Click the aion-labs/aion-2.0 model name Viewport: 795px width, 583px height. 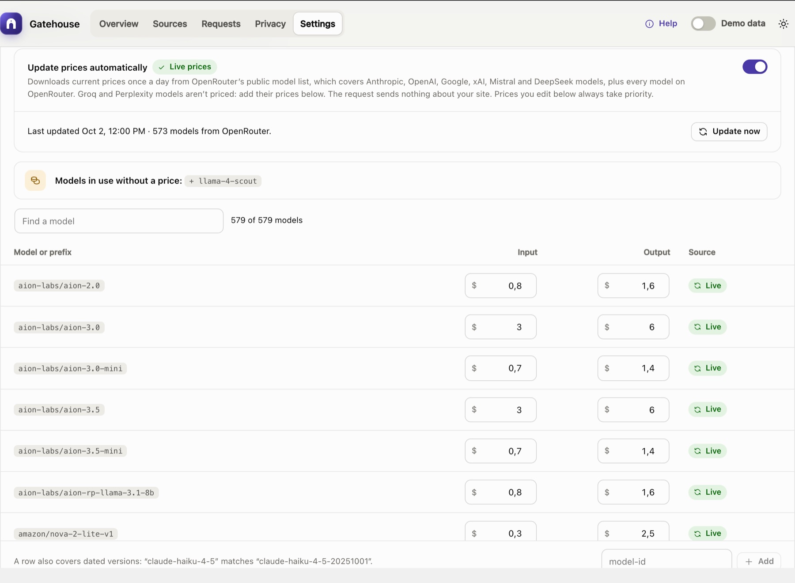pos(59,286)
